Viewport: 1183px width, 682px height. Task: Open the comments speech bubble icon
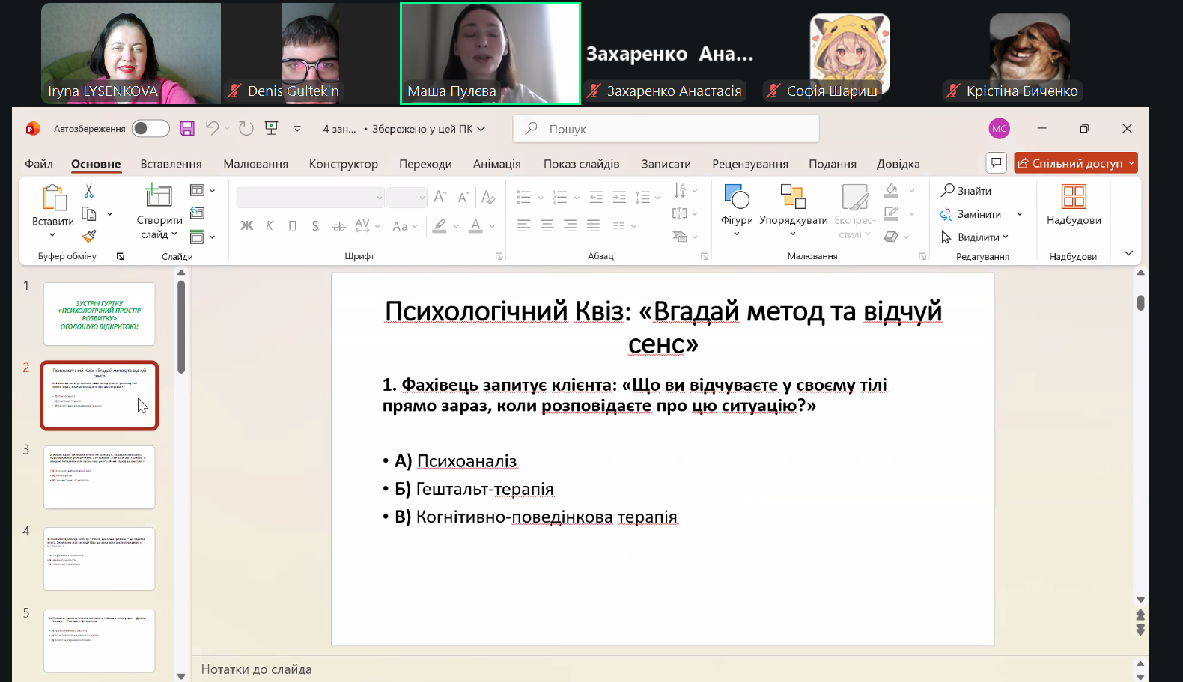tap(996, 163)
